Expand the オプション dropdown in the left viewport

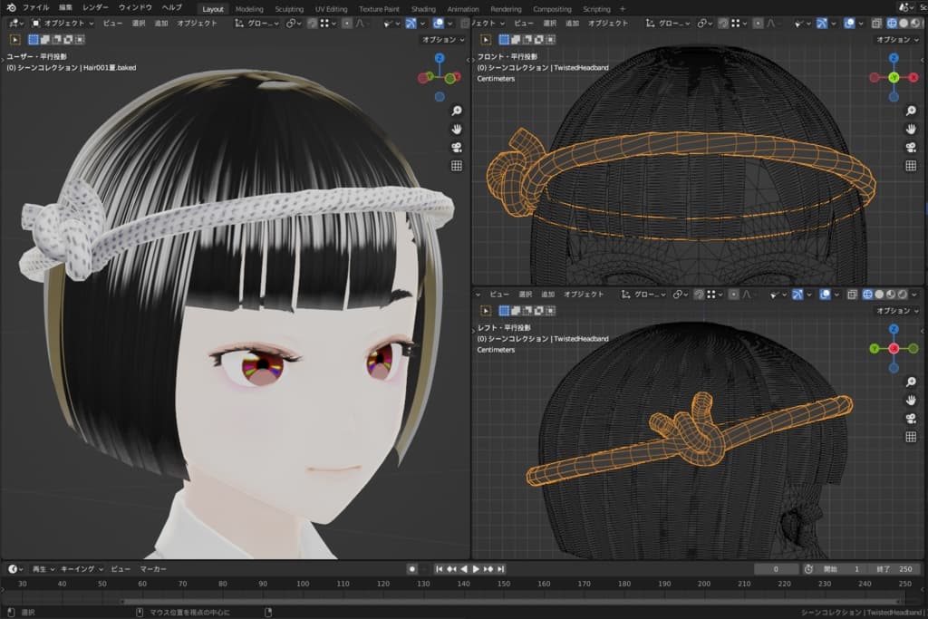point(443,39)
